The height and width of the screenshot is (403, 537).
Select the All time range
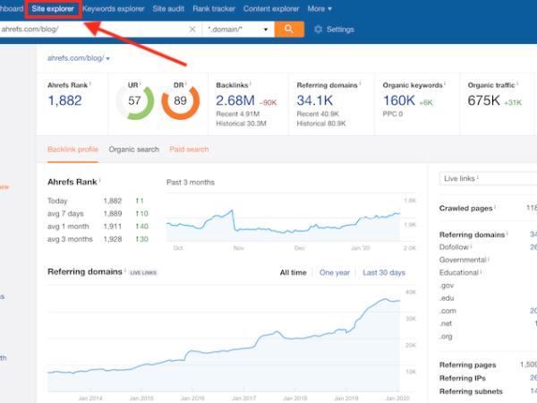point(293,272)
